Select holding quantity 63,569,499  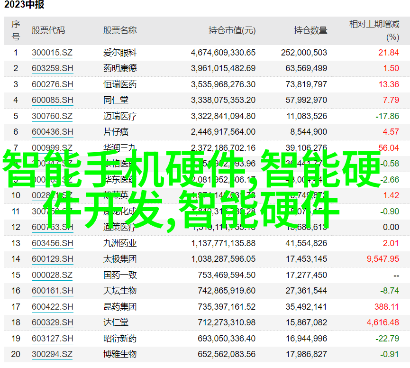306,68
